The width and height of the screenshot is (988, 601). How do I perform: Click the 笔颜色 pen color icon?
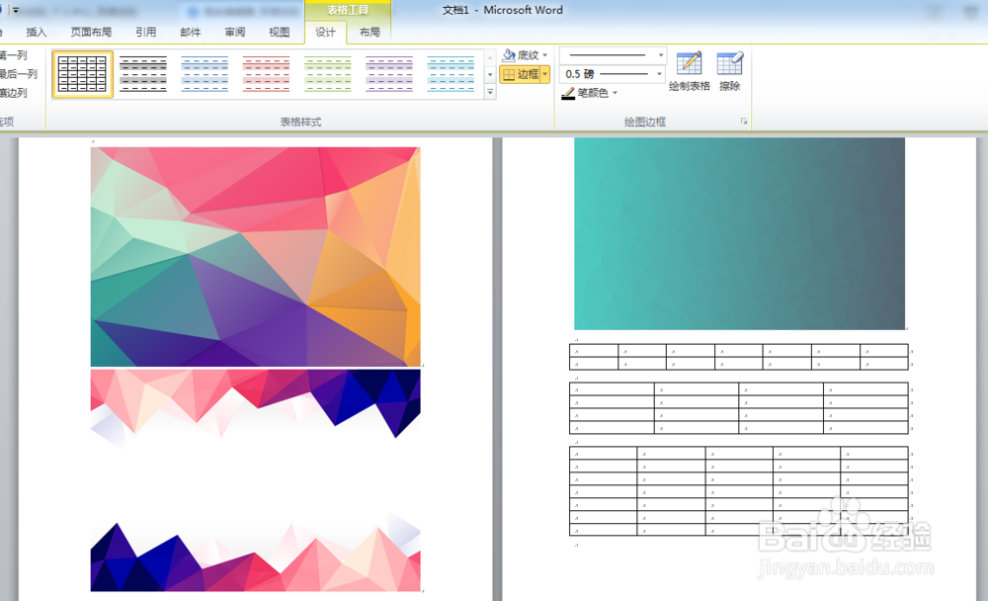pos(568,93)
